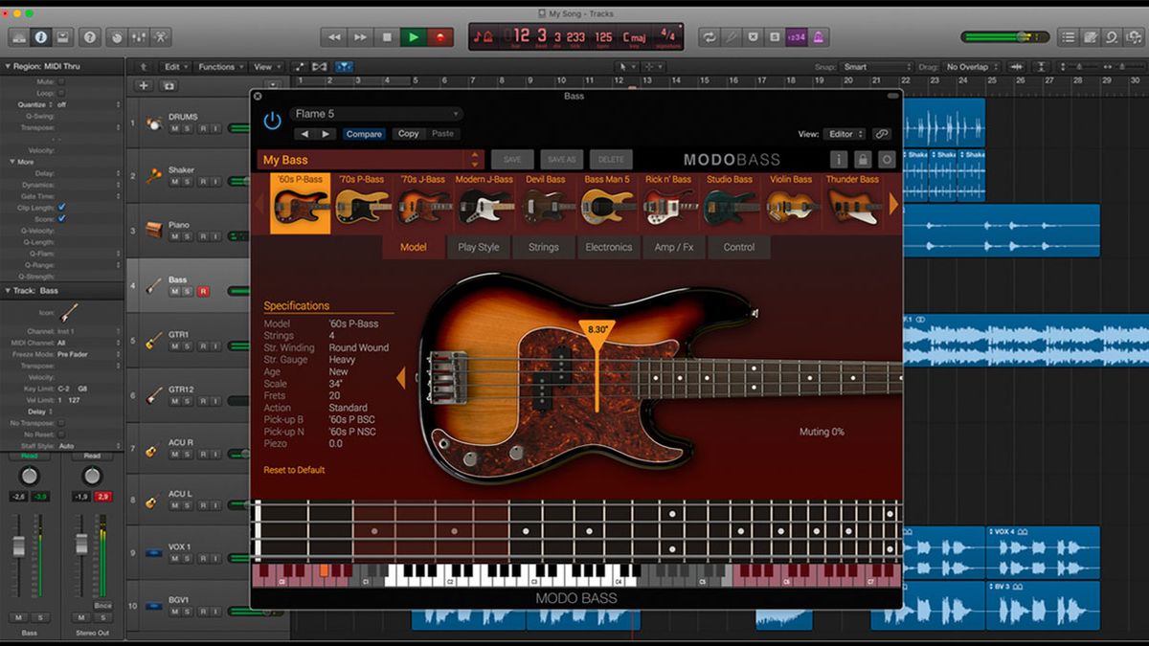Open the Quick Help question mark
The image size is (1149, 646).
(90, 37)
